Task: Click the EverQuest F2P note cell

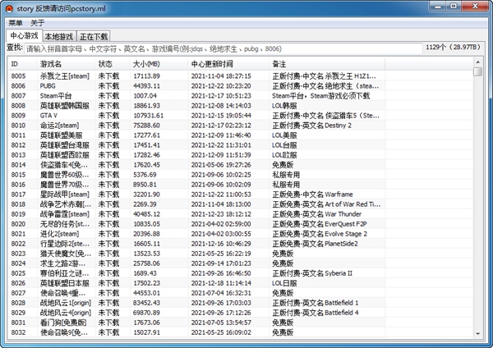Action: [320, 224]
